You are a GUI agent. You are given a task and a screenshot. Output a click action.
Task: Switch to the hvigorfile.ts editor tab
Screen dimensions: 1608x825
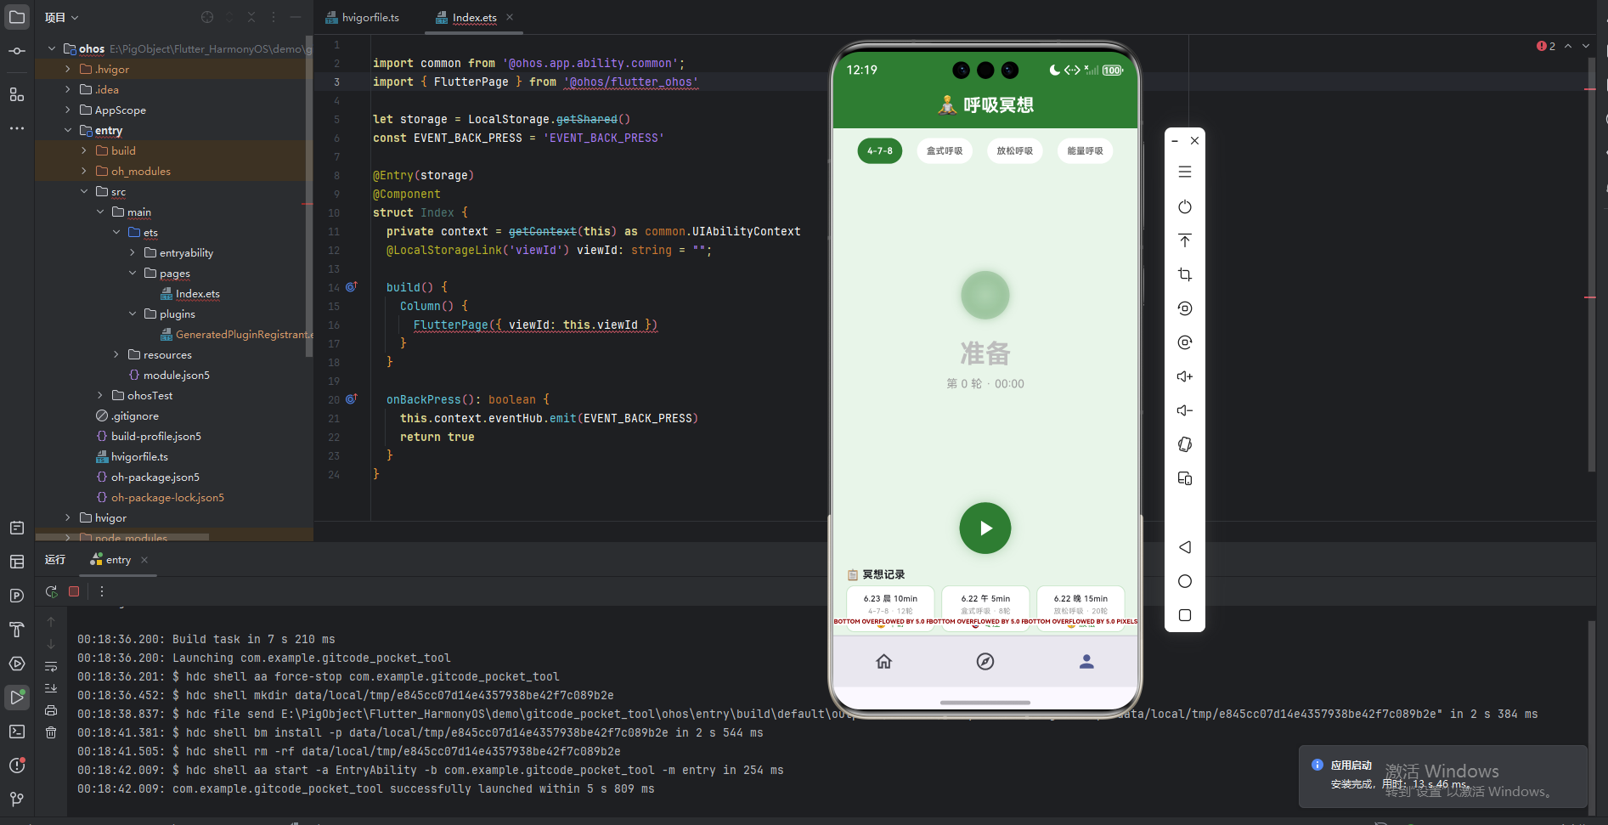(363, 17)
